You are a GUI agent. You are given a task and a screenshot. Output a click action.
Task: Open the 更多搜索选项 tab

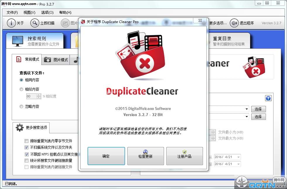pyautogui.click(x=31, y=127)
